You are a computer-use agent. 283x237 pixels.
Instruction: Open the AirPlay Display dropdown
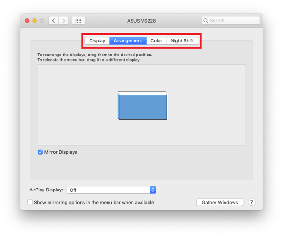(x=111, y=190)
